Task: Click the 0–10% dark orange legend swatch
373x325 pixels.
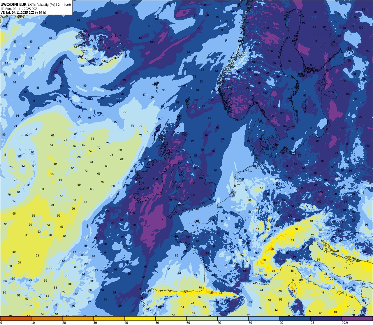Action: pyautogui.click(x=16, y=319)
